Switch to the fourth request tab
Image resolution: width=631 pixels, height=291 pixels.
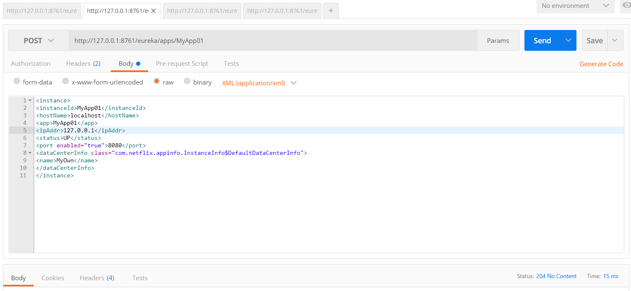282,11
